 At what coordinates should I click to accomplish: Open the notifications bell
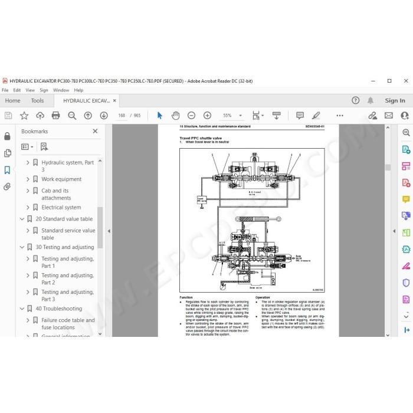point(371,100)
